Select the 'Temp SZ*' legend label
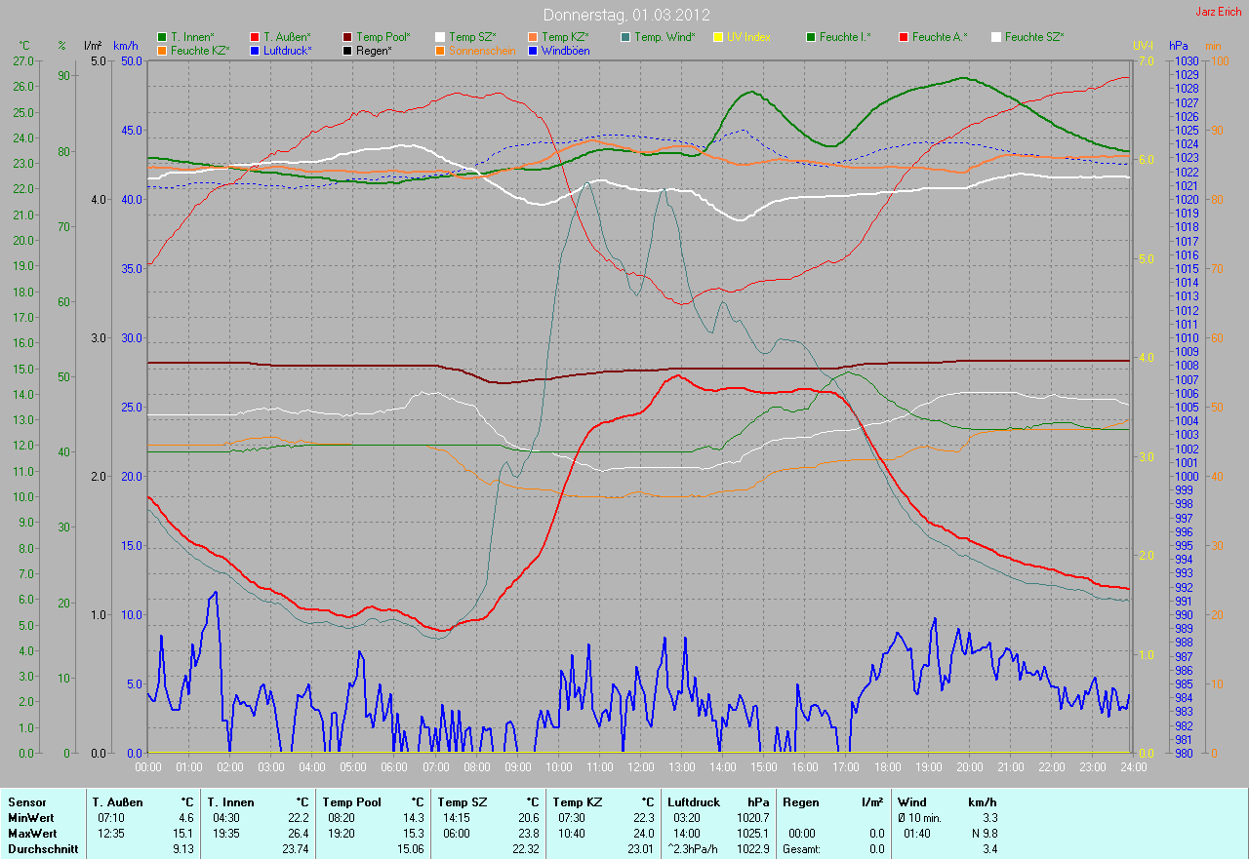1249x859 pixels. click(472, 37)
